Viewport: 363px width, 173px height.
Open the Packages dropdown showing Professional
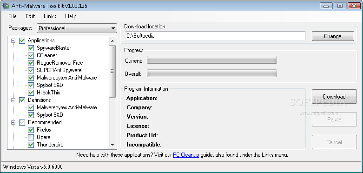77,28
